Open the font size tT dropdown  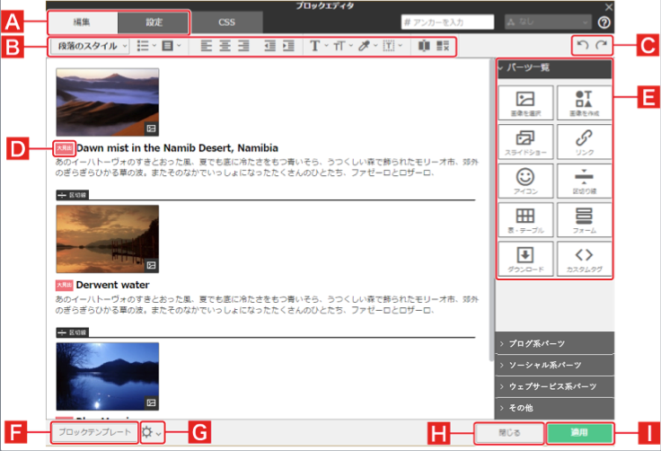point(343,46)
